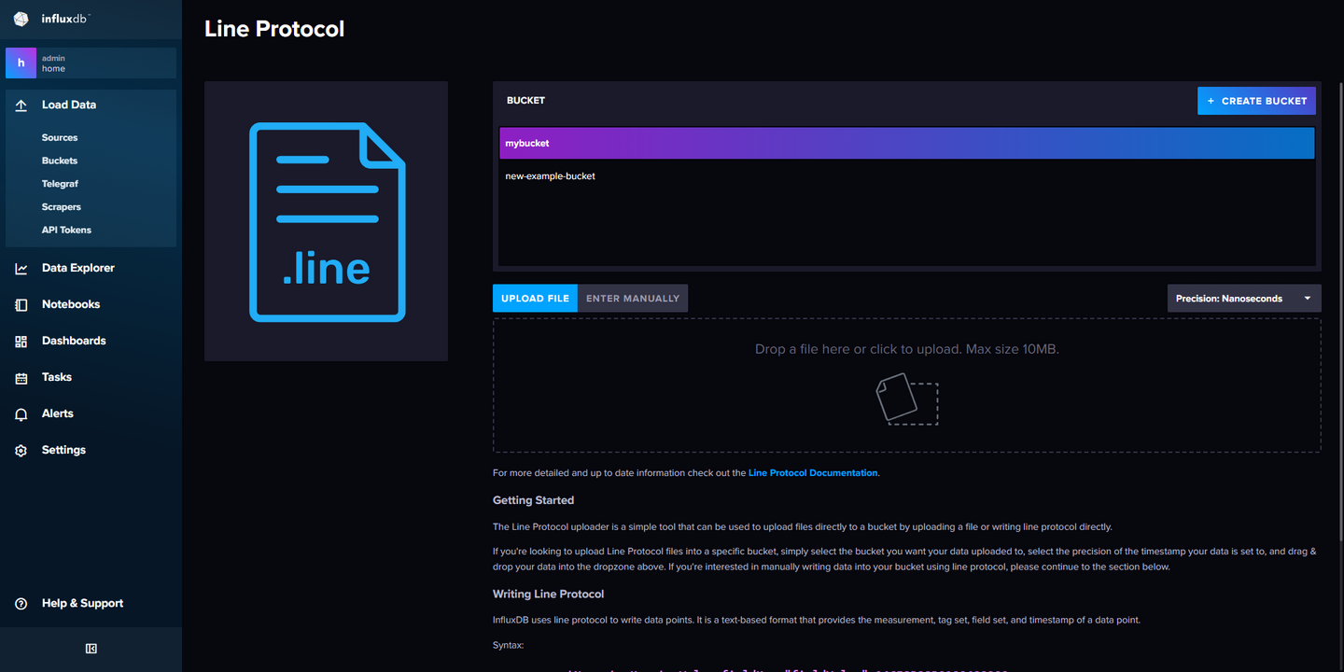Click the Data Explorer graph icon
The height and width of the screenshot is (672, 1344).
[21, 269]
